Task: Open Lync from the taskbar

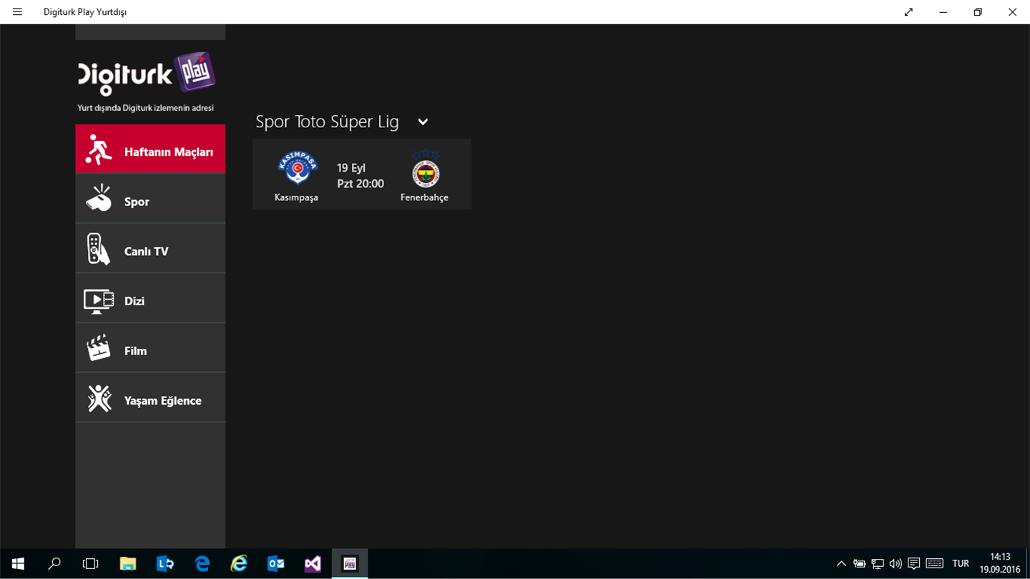Action: (165, 564)
